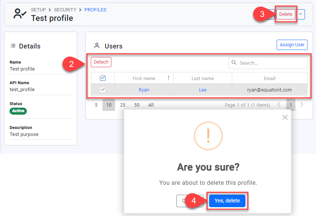Uncheck the Ryan Lee row checkbox
This screenshot has height=216, width=316.
pos(103,90)
